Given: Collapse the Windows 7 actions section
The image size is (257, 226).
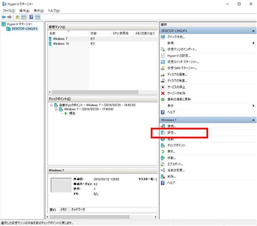Looking at the screenshot, I should [253, 120].
